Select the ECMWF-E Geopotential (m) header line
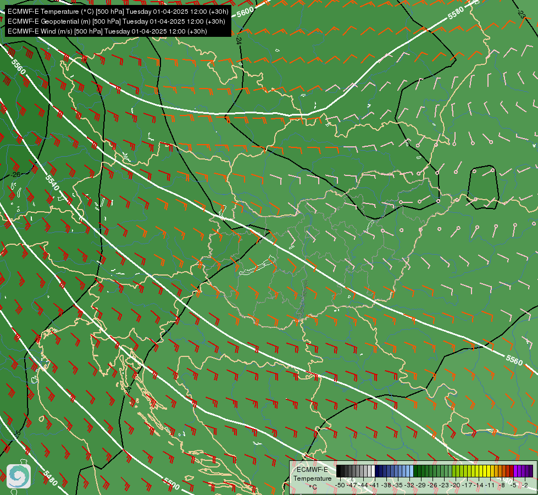Screen dimensions: 538x495 (x=117, y=21)
